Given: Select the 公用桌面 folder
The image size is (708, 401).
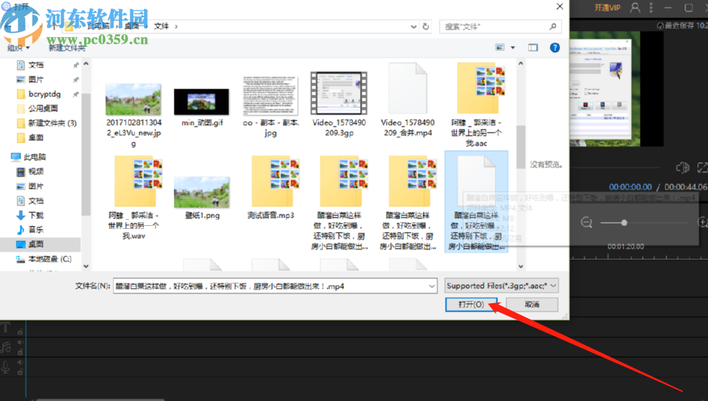Looking at the screenshot, I should click(43, 108).
